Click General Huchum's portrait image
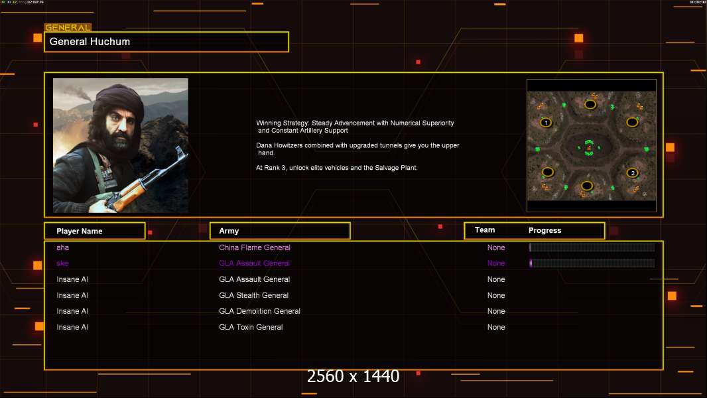 pyautogui.click(x=121, y=145)
